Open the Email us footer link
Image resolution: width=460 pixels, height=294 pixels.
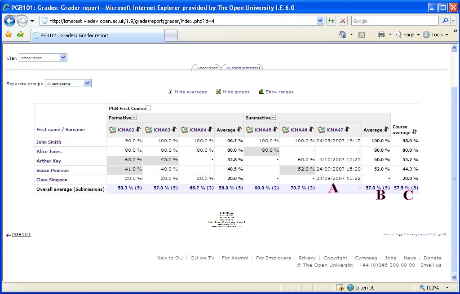[x=431, y=265]
